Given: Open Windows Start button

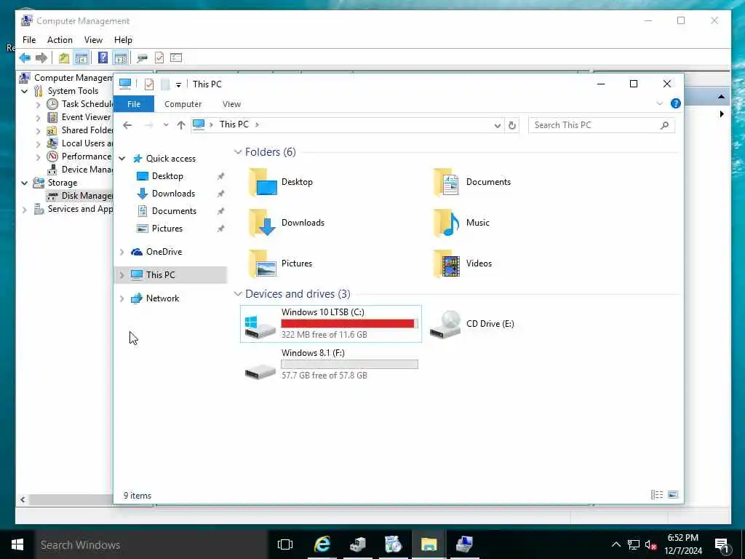Looking at the screenshot, I should 17,544.
